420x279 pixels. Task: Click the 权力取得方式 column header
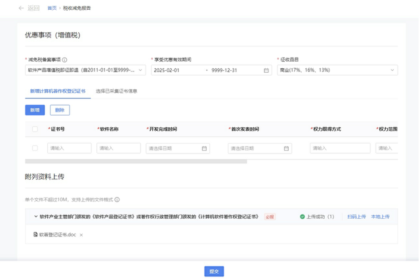[327, 129]
